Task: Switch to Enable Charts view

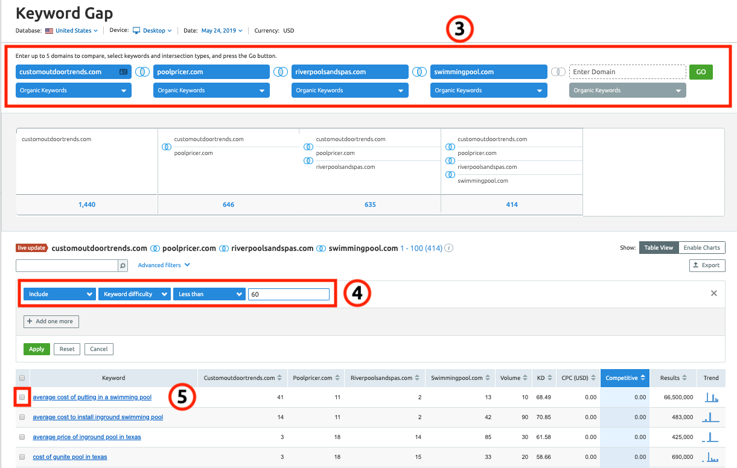Action: pyautogui.click(x=702, y=248)
